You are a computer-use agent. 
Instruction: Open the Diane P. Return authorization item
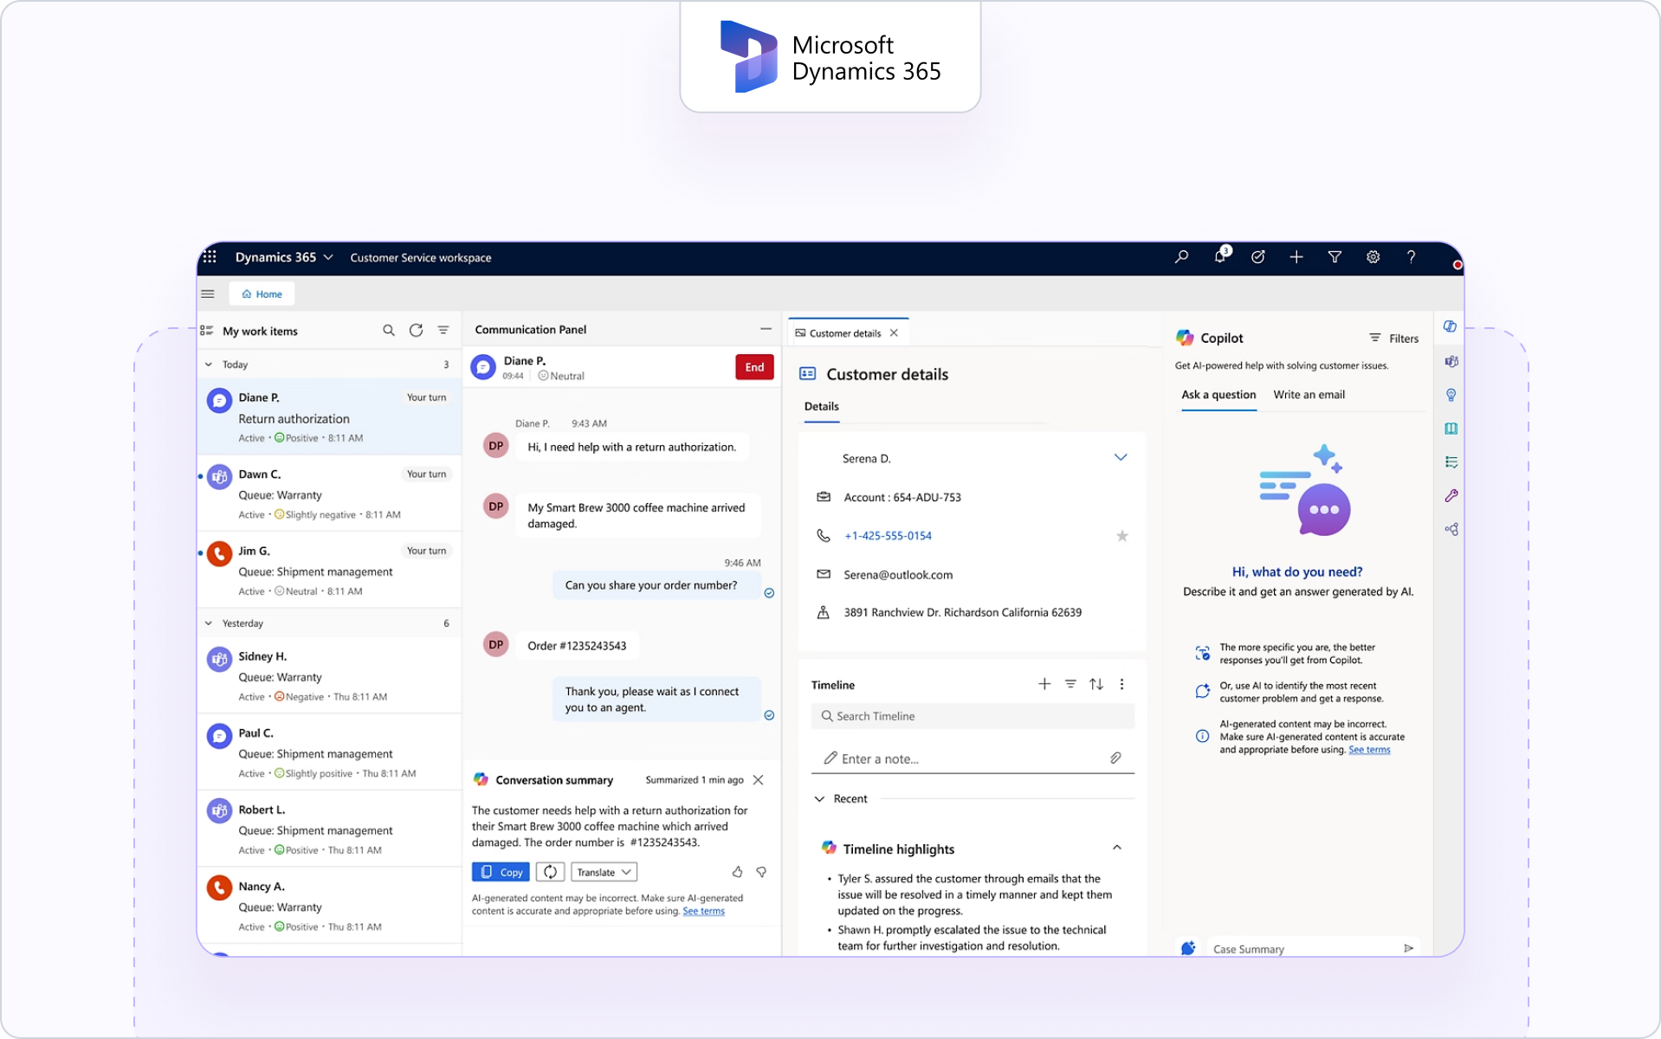click(330, 416)
